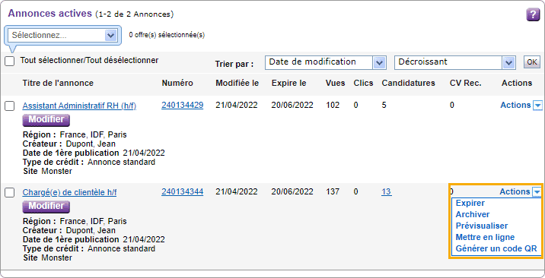545x278 pixels.
Task: Open the Sélectionnez... dropdown
Action: 63,35
